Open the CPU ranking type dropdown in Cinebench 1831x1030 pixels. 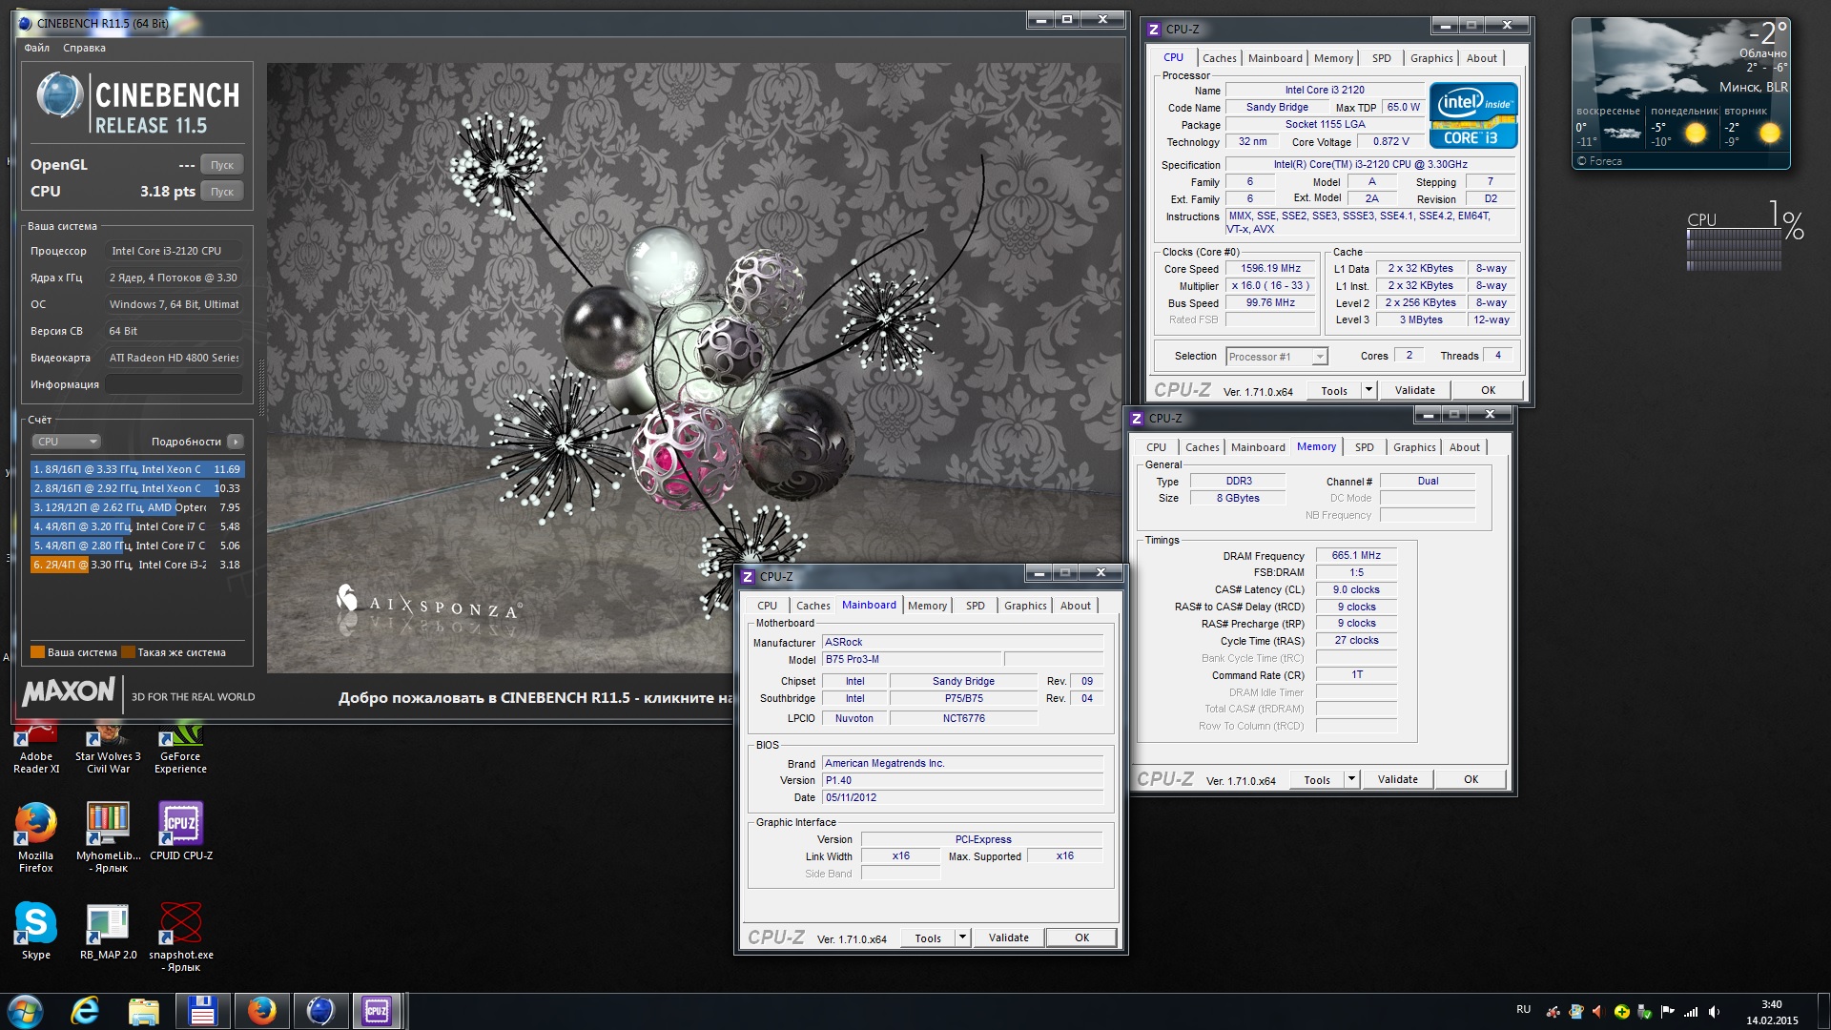tap(67, 442)
